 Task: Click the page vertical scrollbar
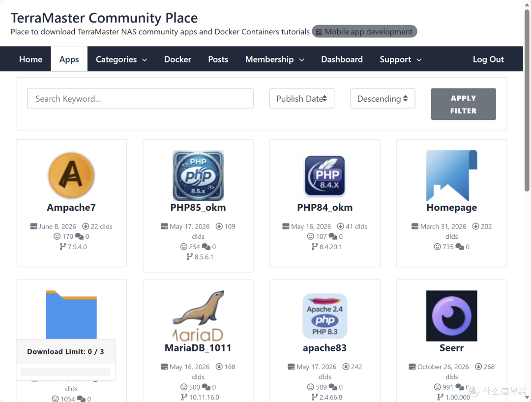point(527,100)
